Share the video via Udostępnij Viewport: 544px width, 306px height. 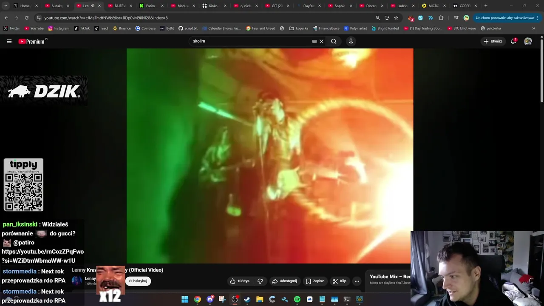click(284, 281)
